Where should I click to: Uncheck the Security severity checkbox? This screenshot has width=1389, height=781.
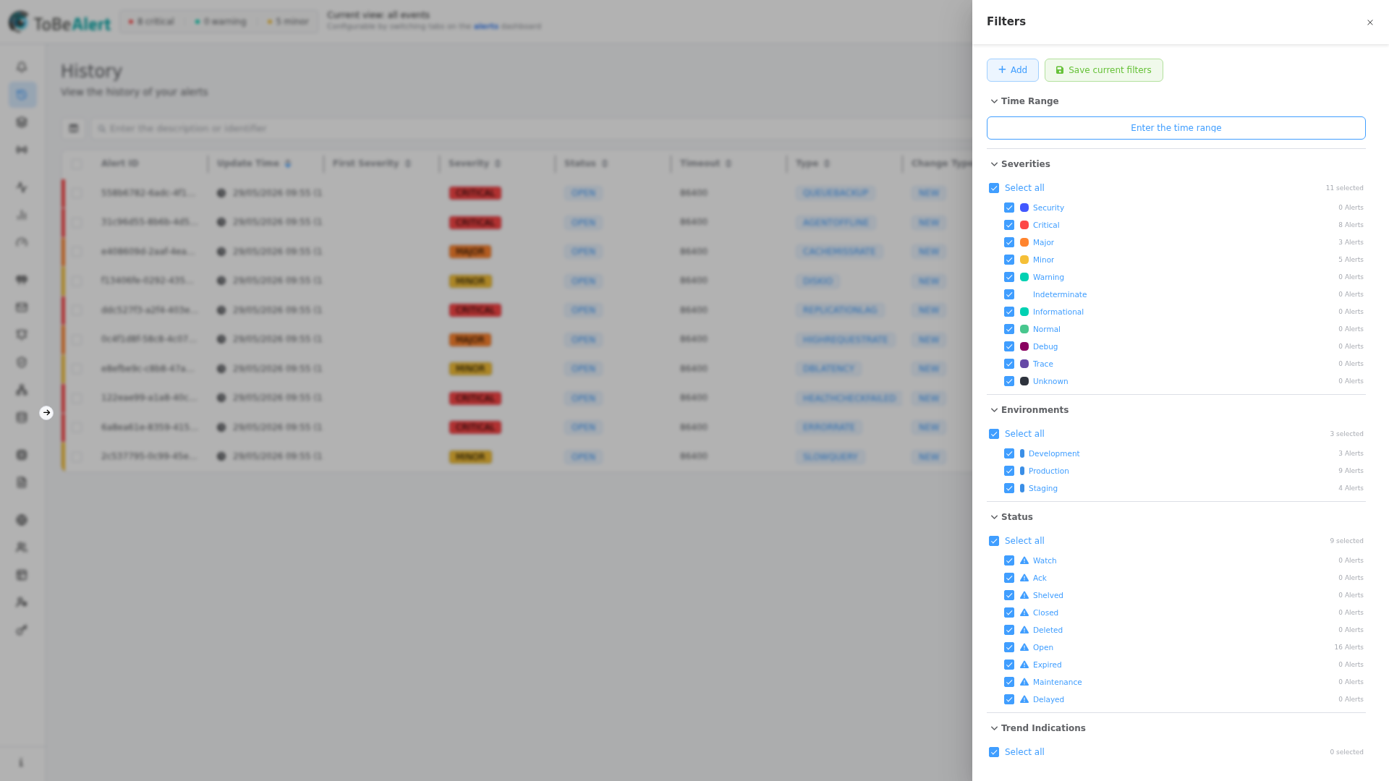click(x=1009, y=208)
